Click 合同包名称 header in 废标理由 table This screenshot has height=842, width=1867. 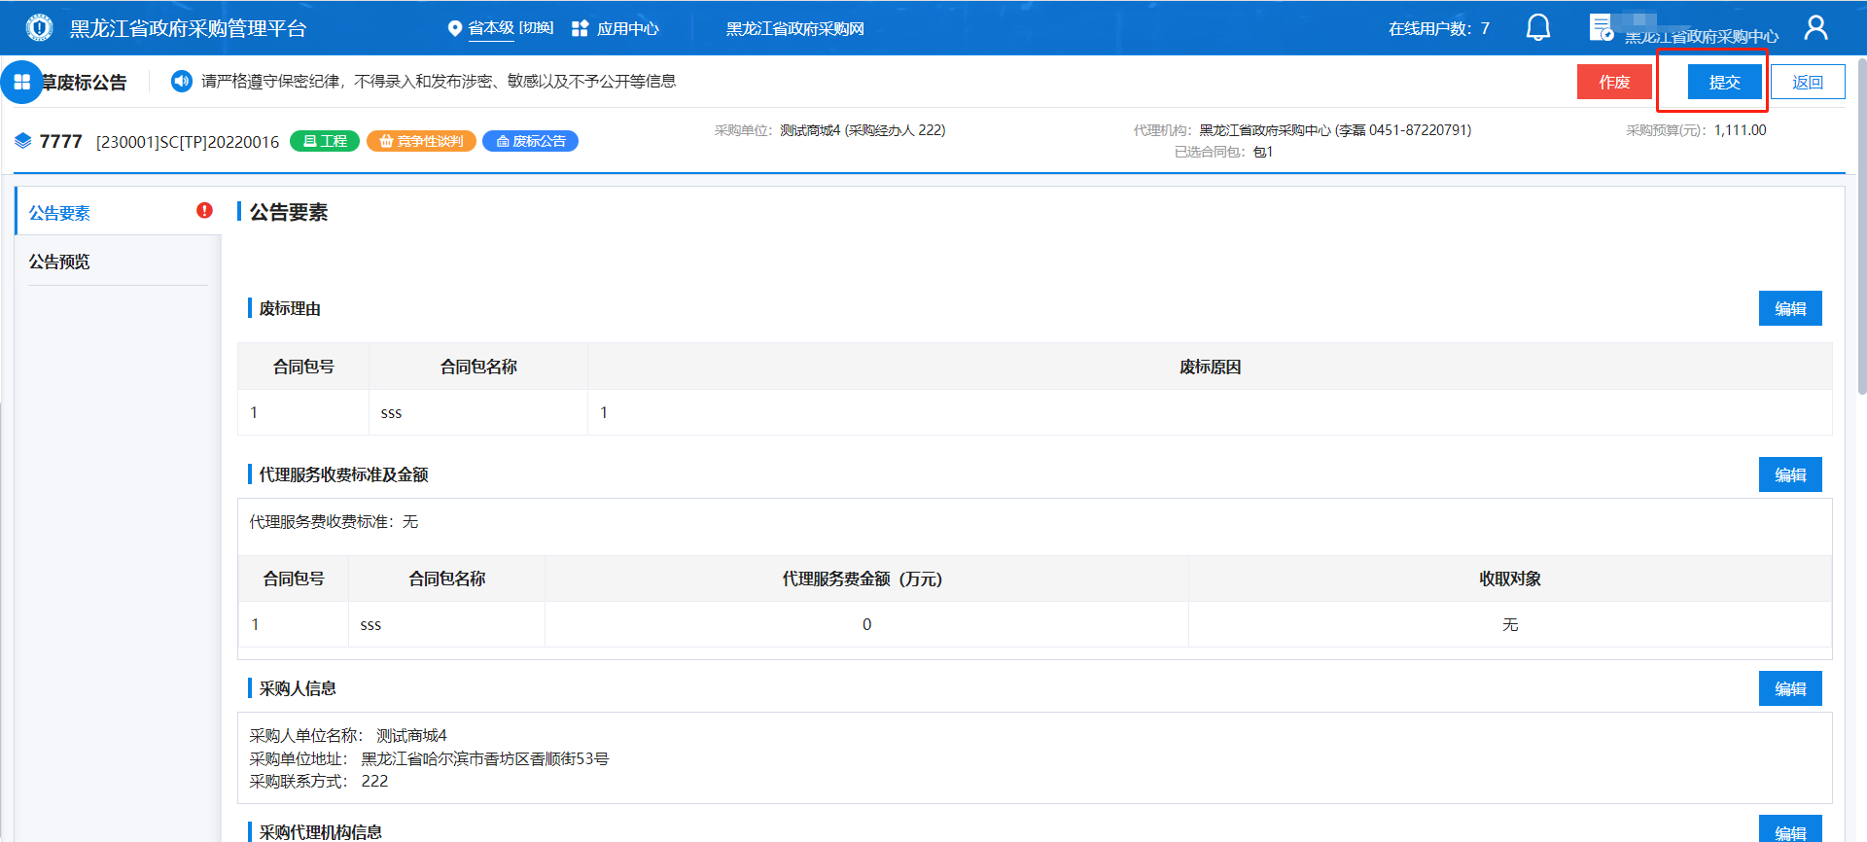point(478,367)
